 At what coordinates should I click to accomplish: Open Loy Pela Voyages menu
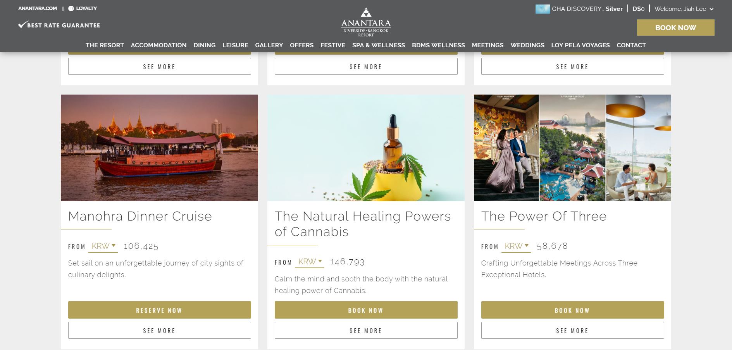580,45
